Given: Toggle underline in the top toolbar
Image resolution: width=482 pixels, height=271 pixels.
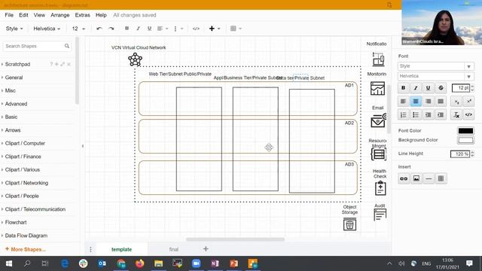Looking at the screenshot, I should [149, 29].
